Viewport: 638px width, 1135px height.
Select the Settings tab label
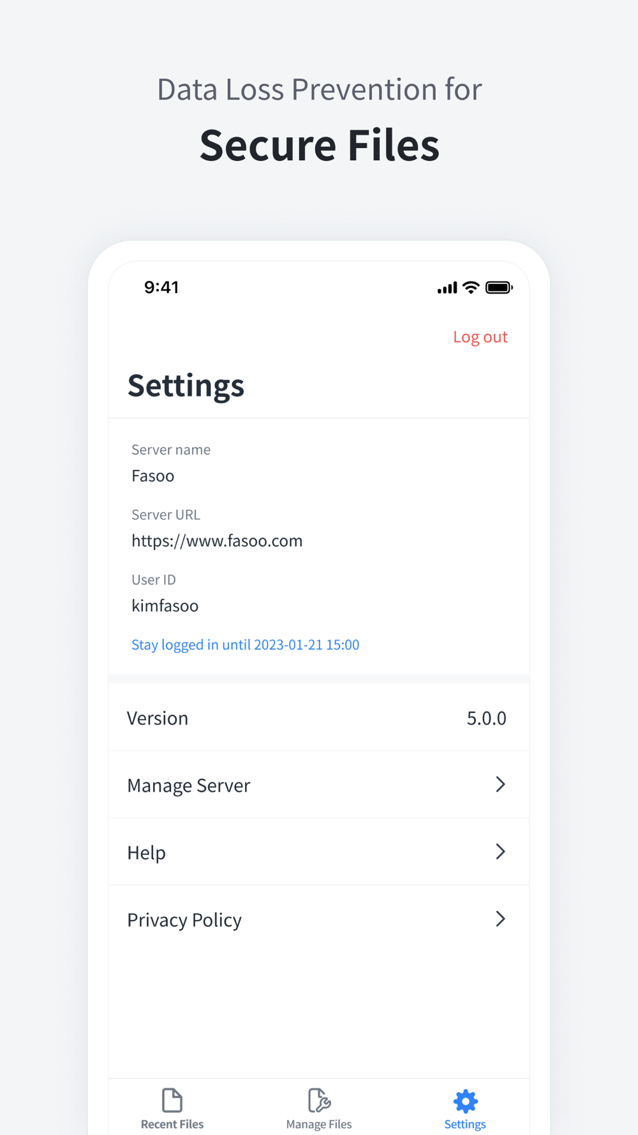tap(465, 1124)
